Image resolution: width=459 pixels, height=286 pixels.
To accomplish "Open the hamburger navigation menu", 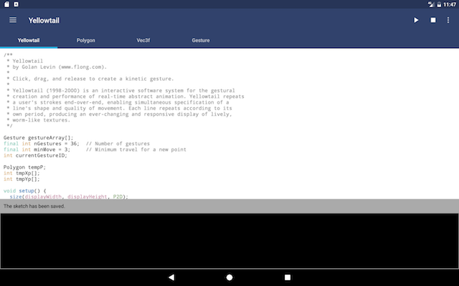I will pyautogui.click(x=13, y=20).
